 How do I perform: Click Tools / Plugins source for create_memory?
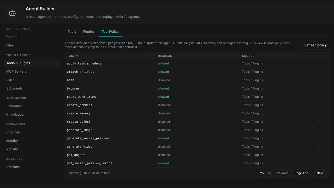(252, 113)
